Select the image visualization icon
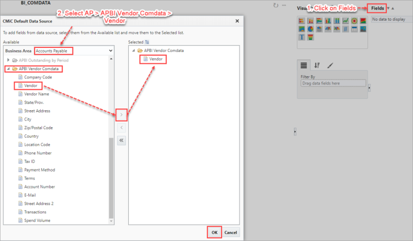Screen dimensions: 413x241 [363, 29]
